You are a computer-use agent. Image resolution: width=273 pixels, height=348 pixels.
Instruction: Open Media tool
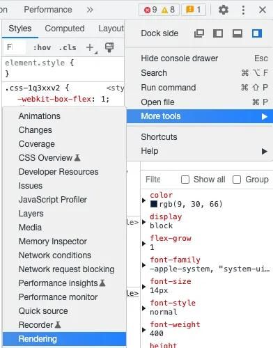click(65, 228)
